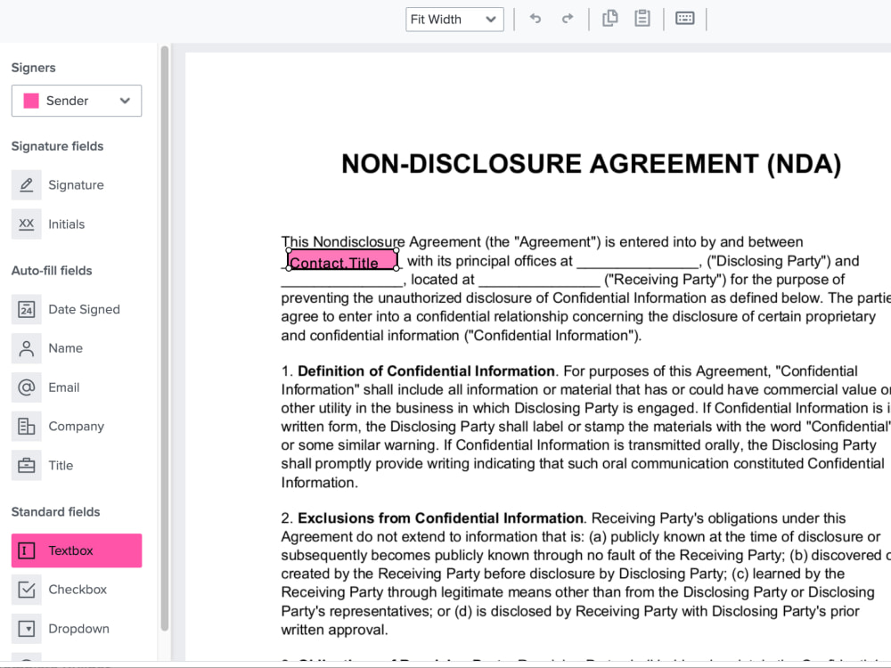Open the Fit Width zoom dropdown
891x668 pixels.
[x=454, y=20]
